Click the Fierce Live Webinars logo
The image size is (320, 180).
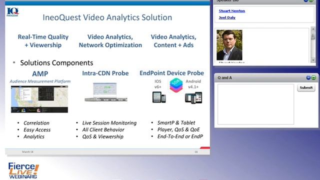point(23,170)
